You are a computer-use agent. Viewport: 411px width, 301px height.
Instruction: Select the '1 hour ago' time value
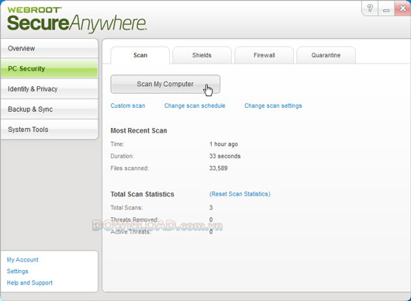[x=223, y=144]
